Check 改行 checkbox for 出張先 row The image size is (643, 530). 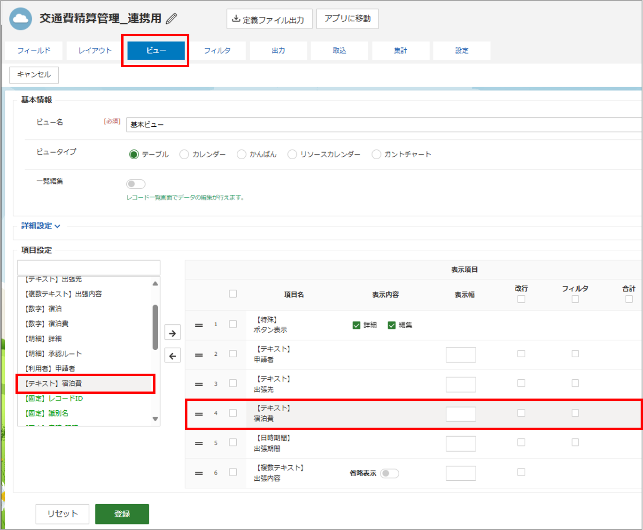tap(521, 384)
